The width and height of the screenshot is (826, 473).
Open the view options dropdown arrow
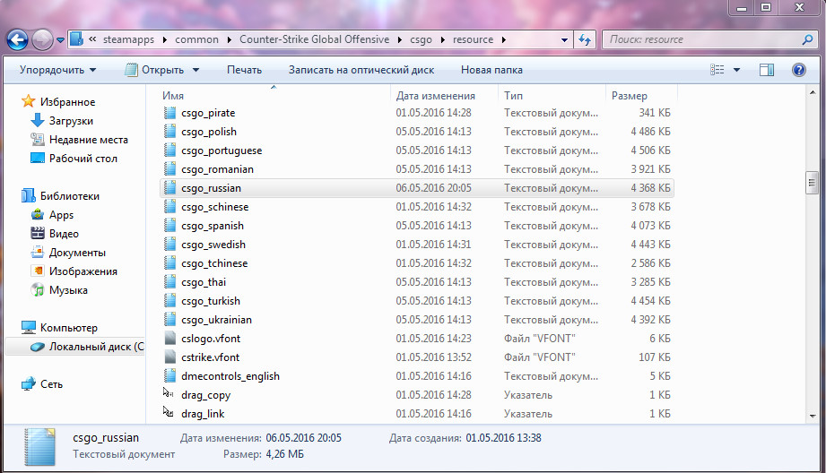pyautogui.click(x=736, y=70)
